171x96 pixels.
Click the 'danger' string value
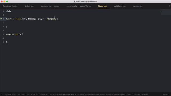click(51, 19)
